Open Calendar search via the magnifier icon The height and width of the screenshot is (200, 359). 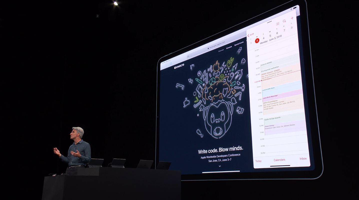click(x=284, y=21)
